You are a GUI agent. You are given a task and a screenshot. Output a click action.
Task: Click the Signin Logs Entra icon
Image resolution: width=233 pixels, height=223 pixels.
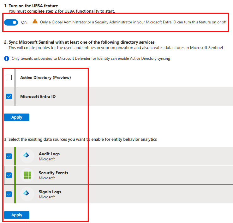pyautogui.click(x=26, y=193)
